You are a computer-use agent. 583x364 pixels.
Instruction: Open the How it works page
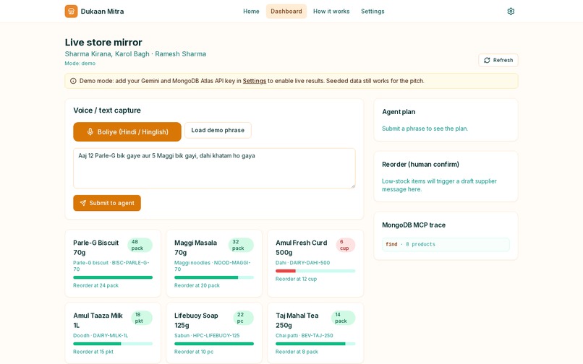tap(331, 12)
